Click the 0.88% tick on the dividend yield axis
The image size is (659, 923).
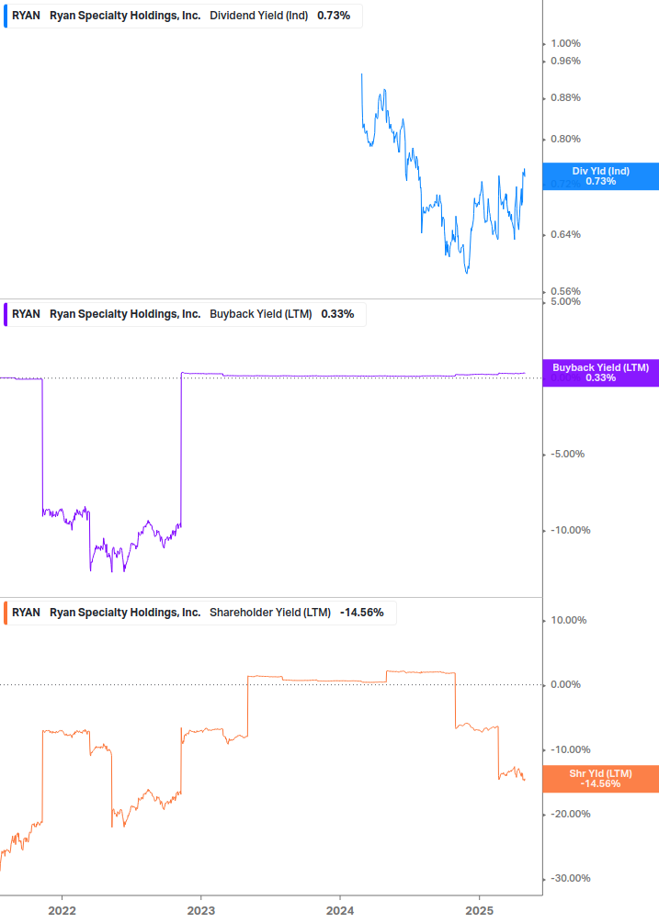tap(565, 97)
